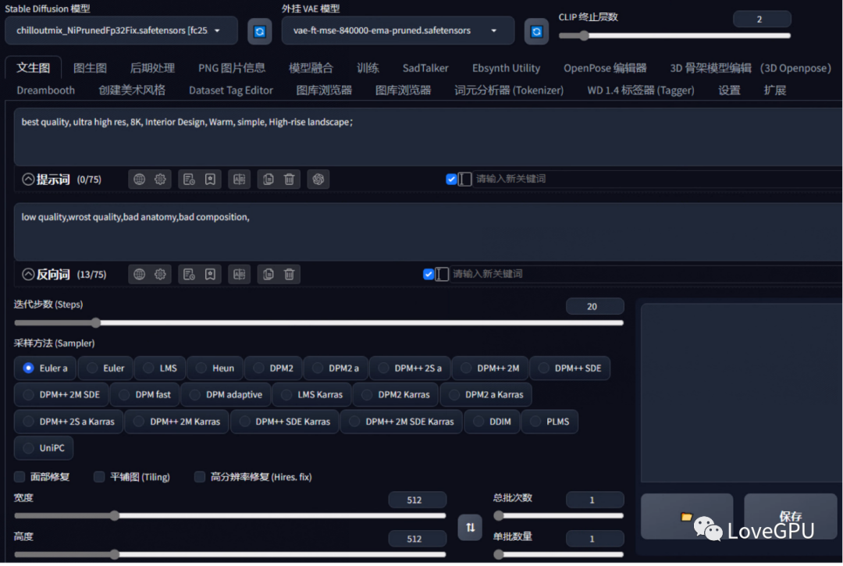The height and width of the screenshot is (566, 843).
Task: Open globe language icon in 提示词 toolbar
Action: [x=139, y=180]
